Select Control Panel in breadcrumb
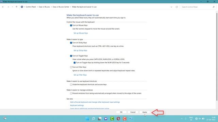 [x=31, y=7]
